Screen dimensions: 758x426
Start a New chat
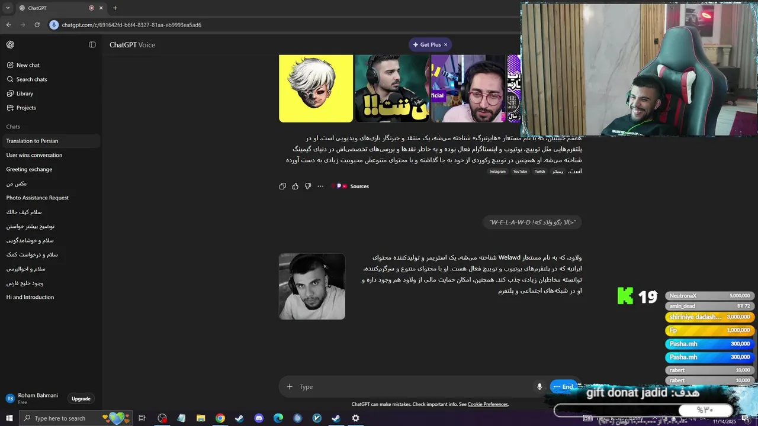(x=23, y=65)
